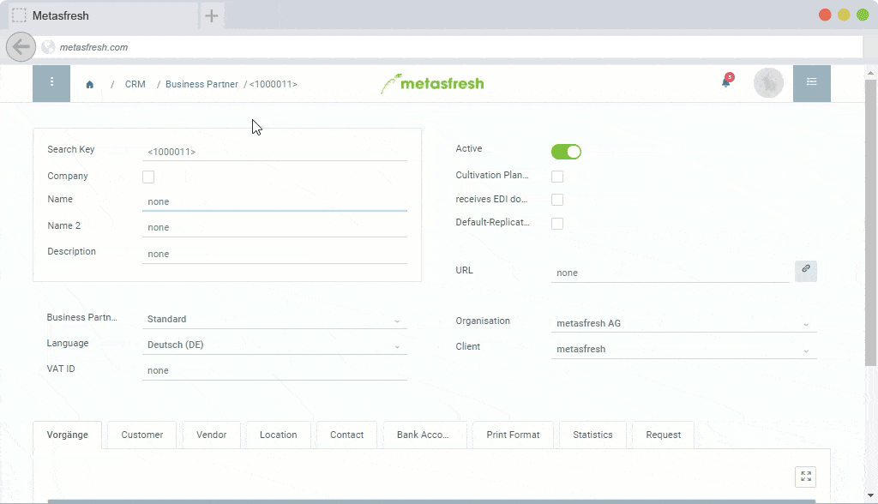
Task: Open the Business Partner Group dropdown
Action: click(x=274, y=319)
